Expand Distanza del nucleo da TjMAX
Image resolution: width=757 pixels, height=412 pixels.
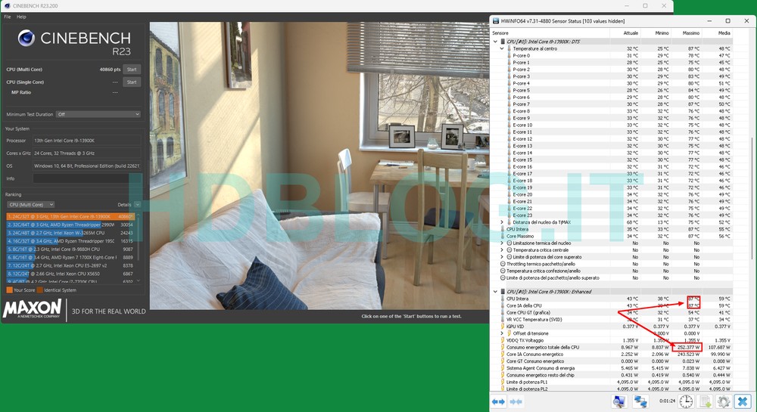[502, 222]
